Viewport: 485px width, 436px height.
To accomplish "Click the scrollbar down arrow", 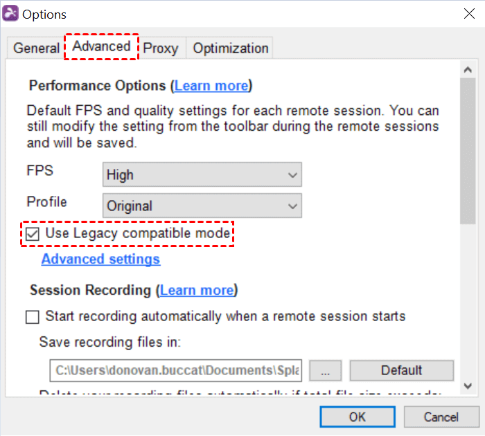I will tap(468, 386).
